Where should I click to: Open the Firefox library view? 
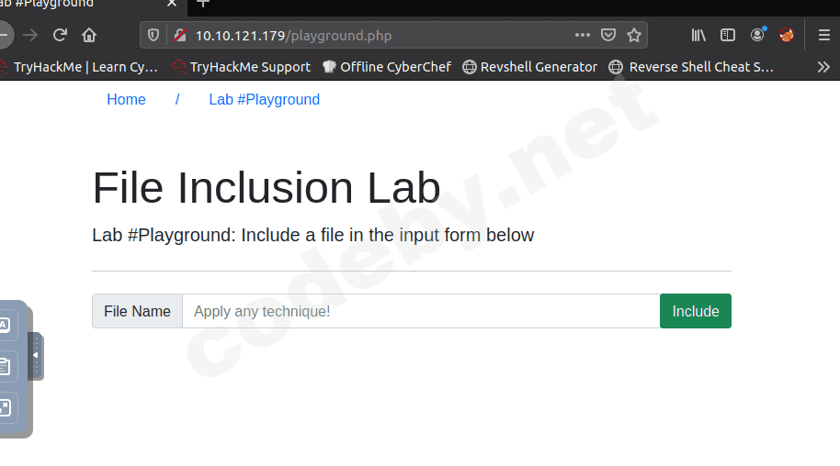pyautogui.click(x=698, y=35)
